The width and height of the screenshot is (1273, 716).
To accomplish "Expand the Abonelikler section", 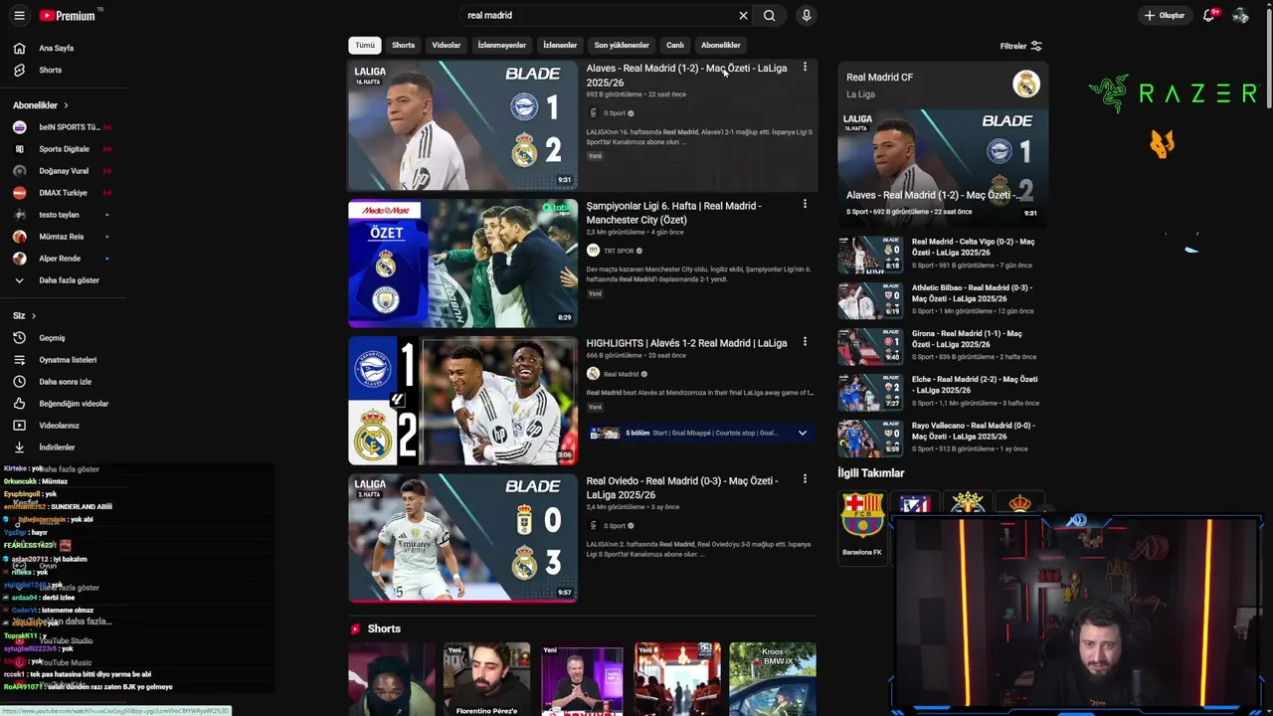I will (x=41, y=105).
